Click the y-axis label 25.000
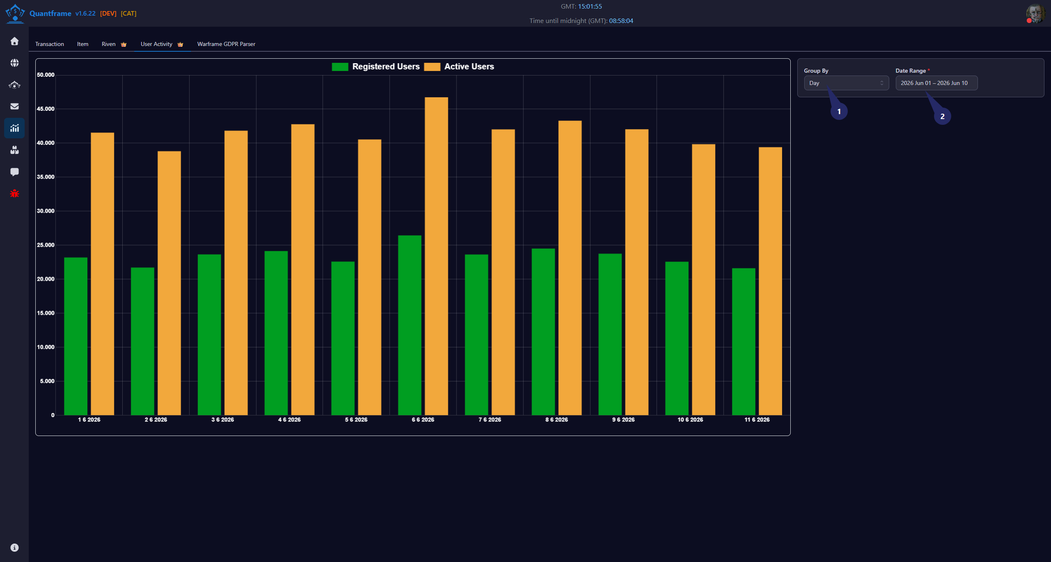Viewport: 1051px width, 562px height. [x=46, y=245]
